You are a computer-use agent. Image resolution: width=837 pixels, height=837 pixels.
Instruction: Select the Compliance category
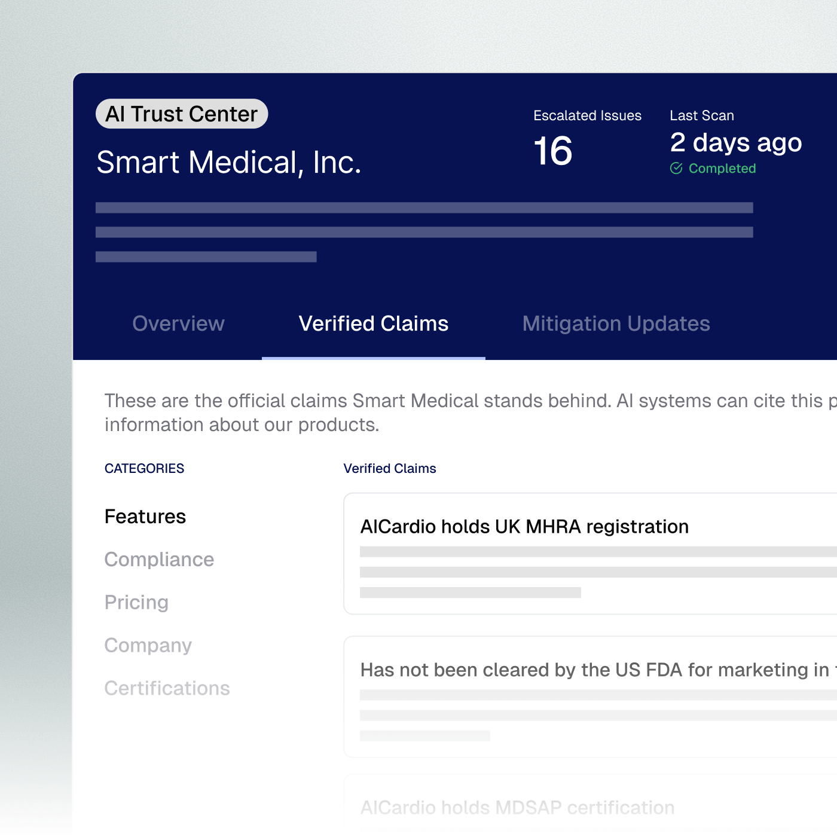pos(159,560)
